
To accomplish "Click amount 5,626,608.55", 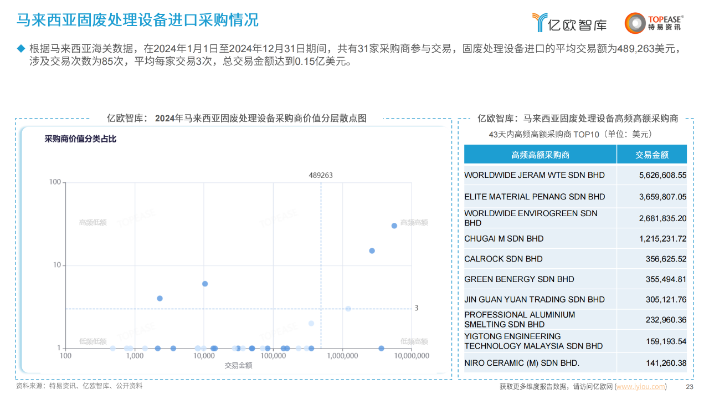I will coord(662,175).
